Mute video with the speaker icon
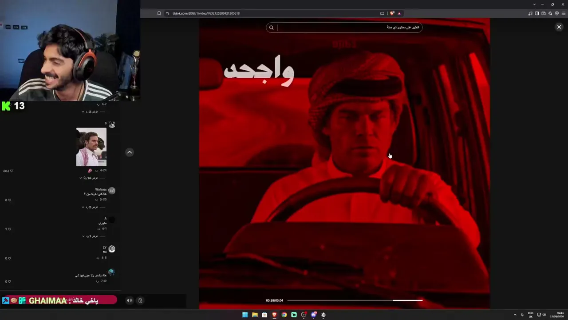The width and height of the screenshot is (568, 320). (129, 300)
